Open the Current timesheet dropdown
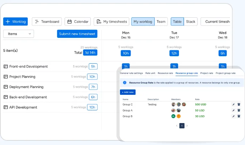Screen dimensions: 245x145 pos(217,22)
